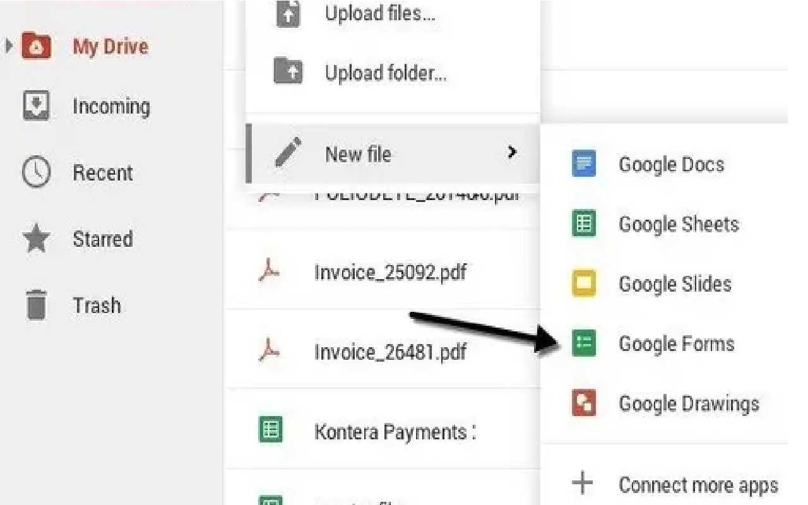Open the file Invoice_25092.pdf
The height and width of the screenshot is (505, 808).
(x=390, y=273)
